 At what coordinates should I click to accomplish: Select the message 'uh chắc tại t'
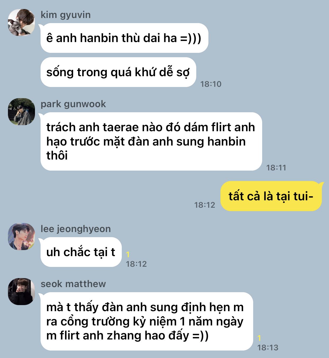point(81,252)
